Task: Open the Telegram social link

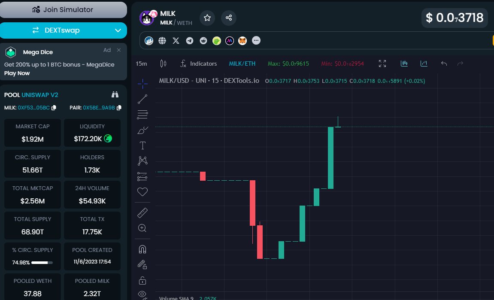Action: (190, 41)
